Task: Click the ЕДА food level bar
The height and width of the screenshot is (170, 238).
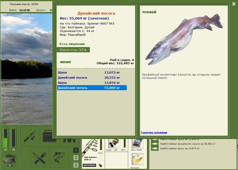Action: (6, 138)
